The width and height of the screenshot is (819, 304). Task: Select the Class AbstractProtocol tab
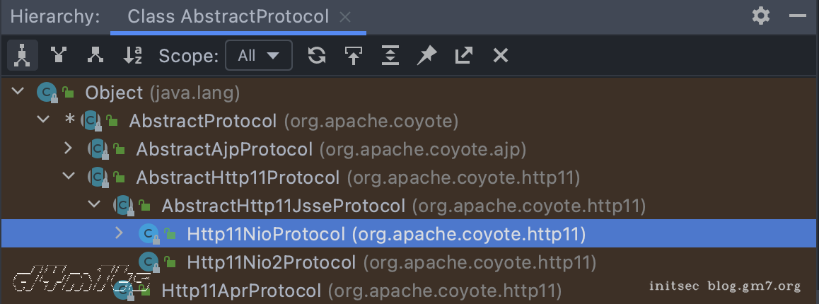click(x=228, y=16)
